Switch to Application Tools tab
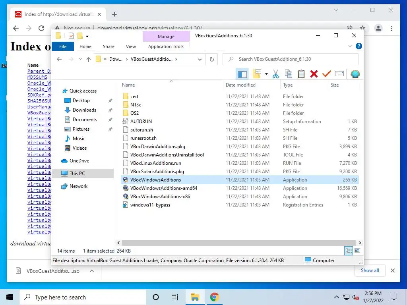This screenshot has height=305, width=407. pos(166,46)
